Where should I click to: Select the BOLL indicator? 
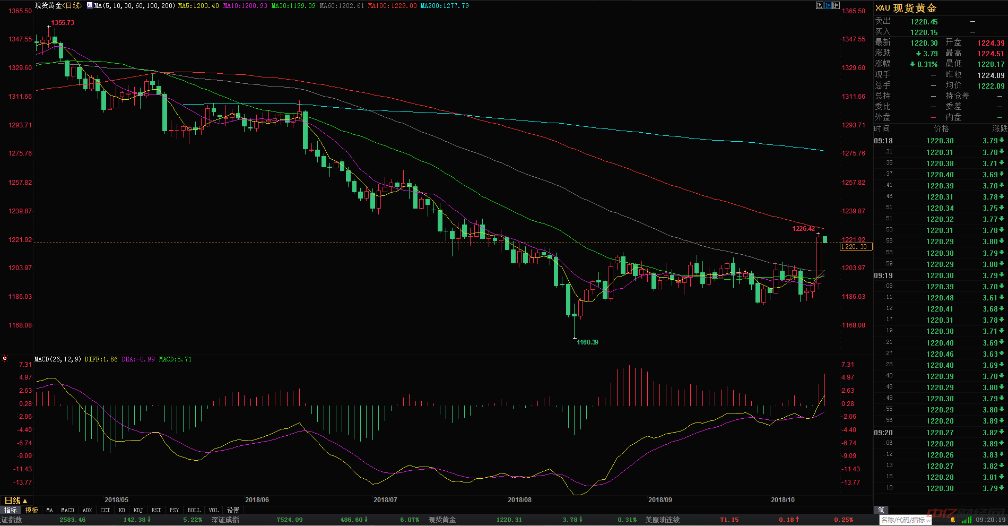click(194, 510)
